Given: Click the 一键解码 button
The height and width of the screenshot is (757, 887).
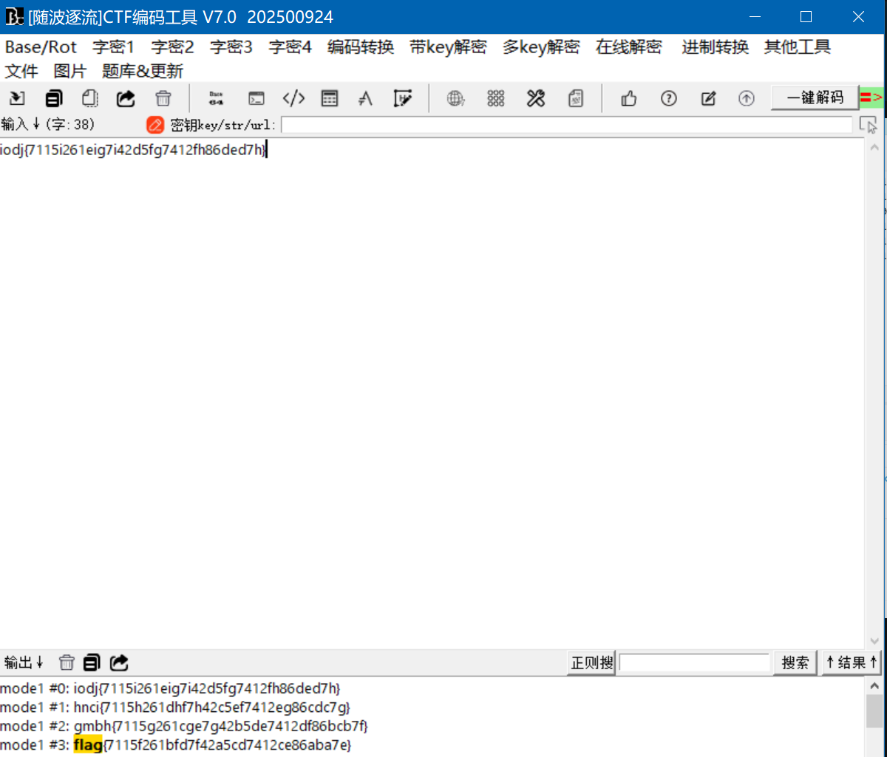Looking at the screenshot, I should tap(815, 97).
